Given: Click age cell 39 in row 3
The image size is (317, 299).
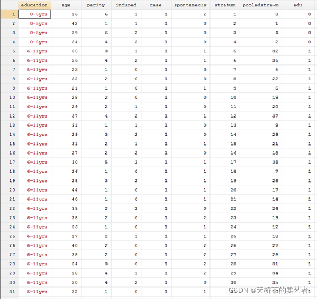Looking at the screenshot, I should (x=66, y=33).
